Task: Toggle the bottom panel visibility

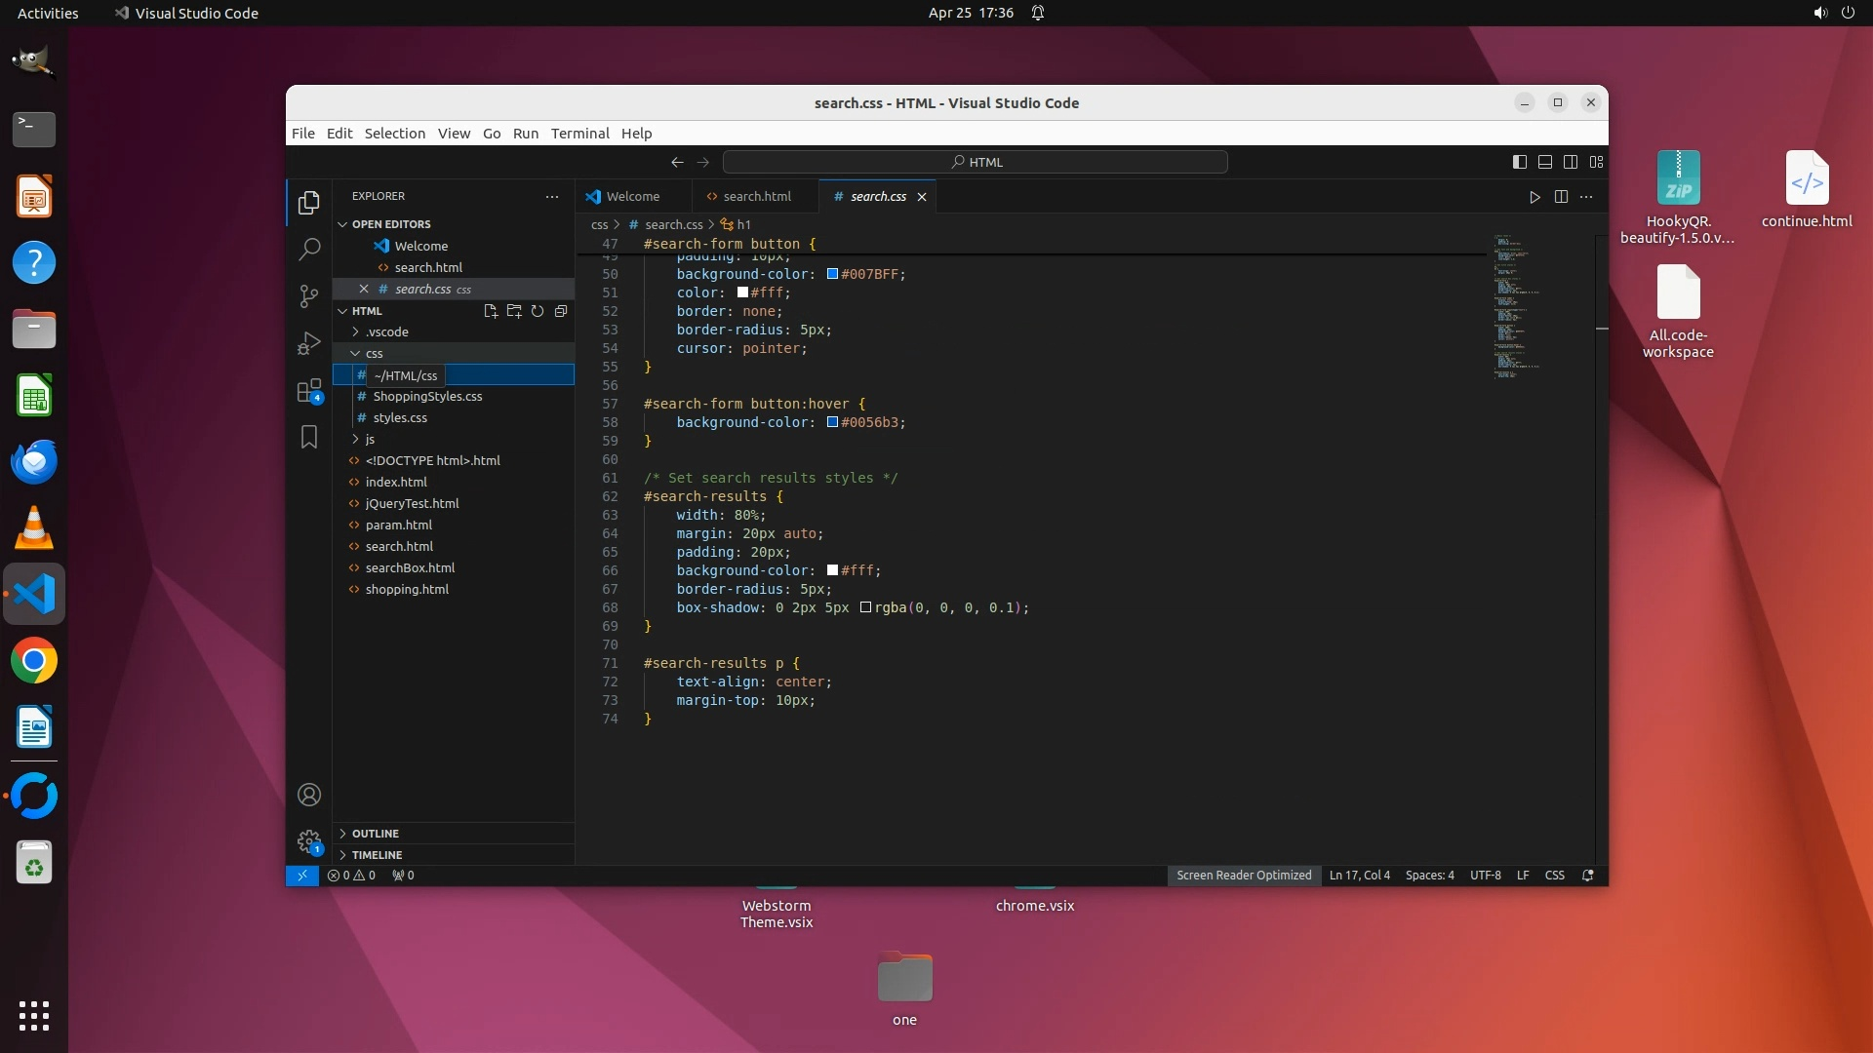Action: (x=1545, y=162)
